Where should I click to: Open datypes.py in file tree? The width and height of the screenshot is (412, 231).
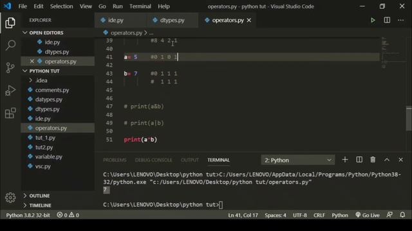pos(57,99)
